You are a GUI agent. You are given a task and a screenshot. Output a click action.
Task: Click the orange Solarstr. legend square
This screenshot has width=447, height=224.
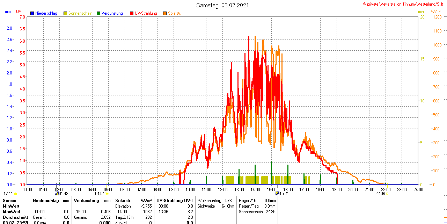pyautogui.click(x=165, y=13)
